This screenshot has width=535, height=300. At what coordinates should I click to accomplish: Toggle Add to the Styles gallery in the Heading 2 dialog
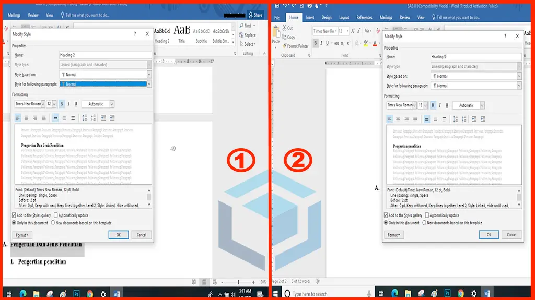(x=31, y=215)
